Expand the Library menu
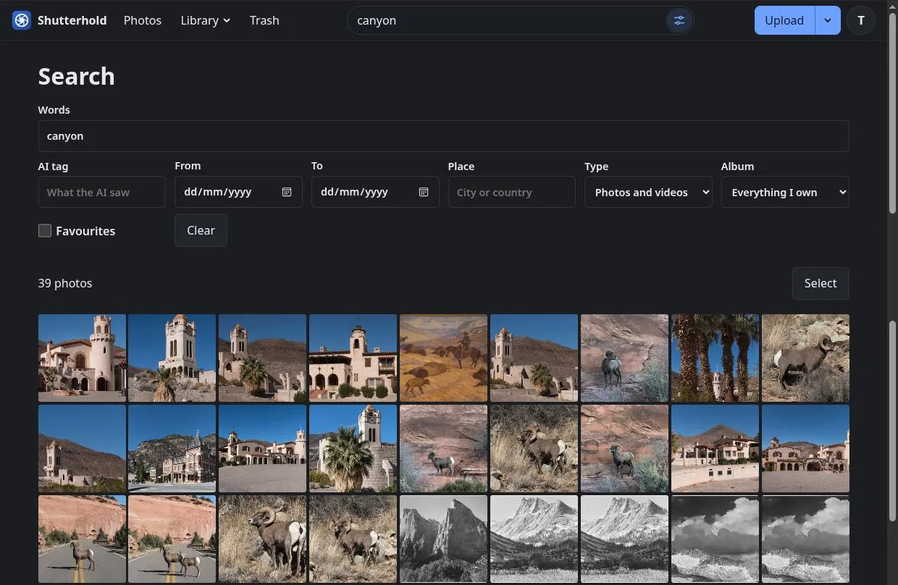 [205, 20]
